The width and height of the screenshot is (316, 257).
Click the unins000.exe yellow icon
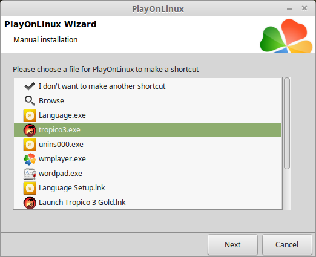30,145
